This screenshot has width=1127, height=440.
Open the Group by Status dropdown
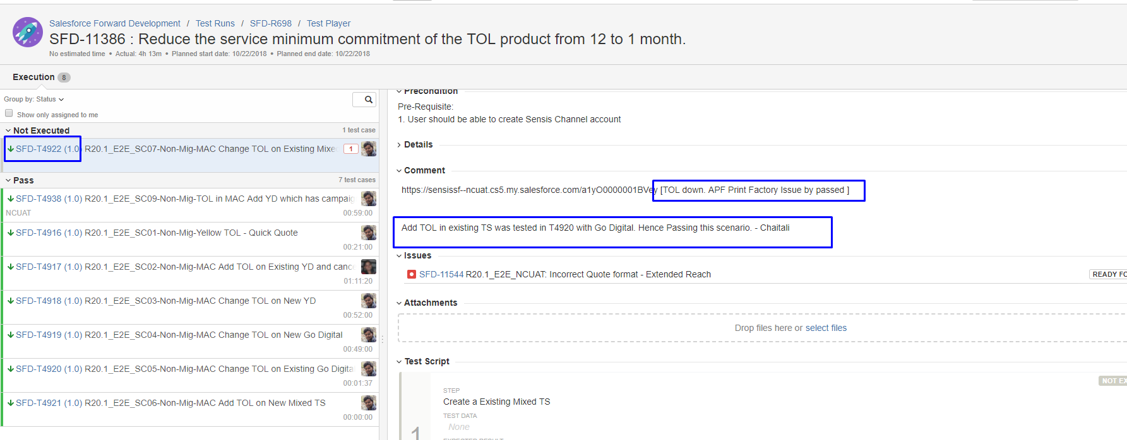click(x=34, y=99)
